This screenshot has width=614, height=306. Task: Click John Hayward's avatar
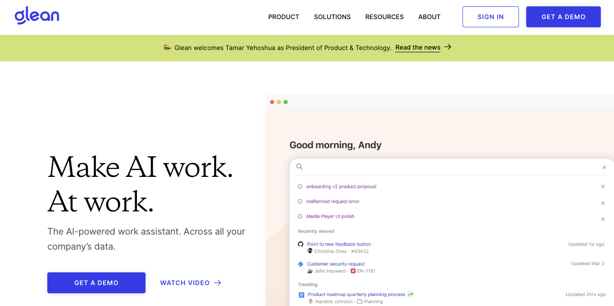[x=310, y=271]
